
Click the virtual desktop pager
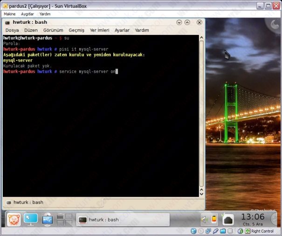click(64, 219)
